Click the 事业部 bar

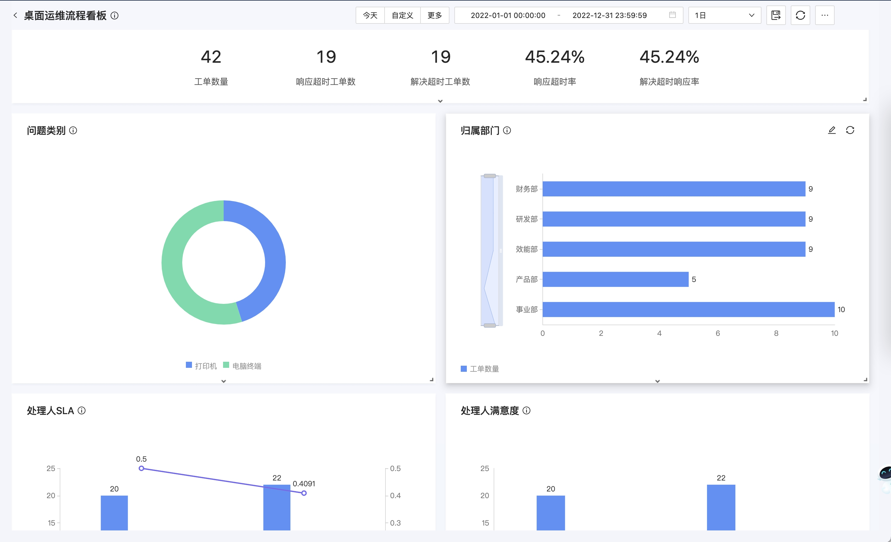[688, 309]
